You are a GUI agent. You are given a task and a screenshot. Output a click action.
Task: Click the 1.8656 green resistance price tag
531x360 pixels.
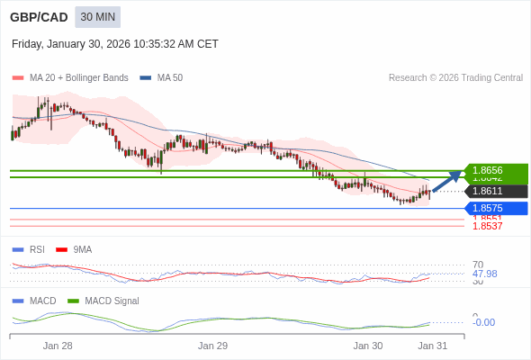[x=497, y=170]
